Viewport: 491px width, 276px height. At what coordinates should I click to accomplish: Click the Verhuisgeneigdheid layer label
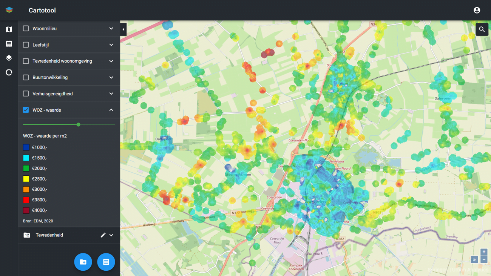pyautogui.click(x=52, y=94)
